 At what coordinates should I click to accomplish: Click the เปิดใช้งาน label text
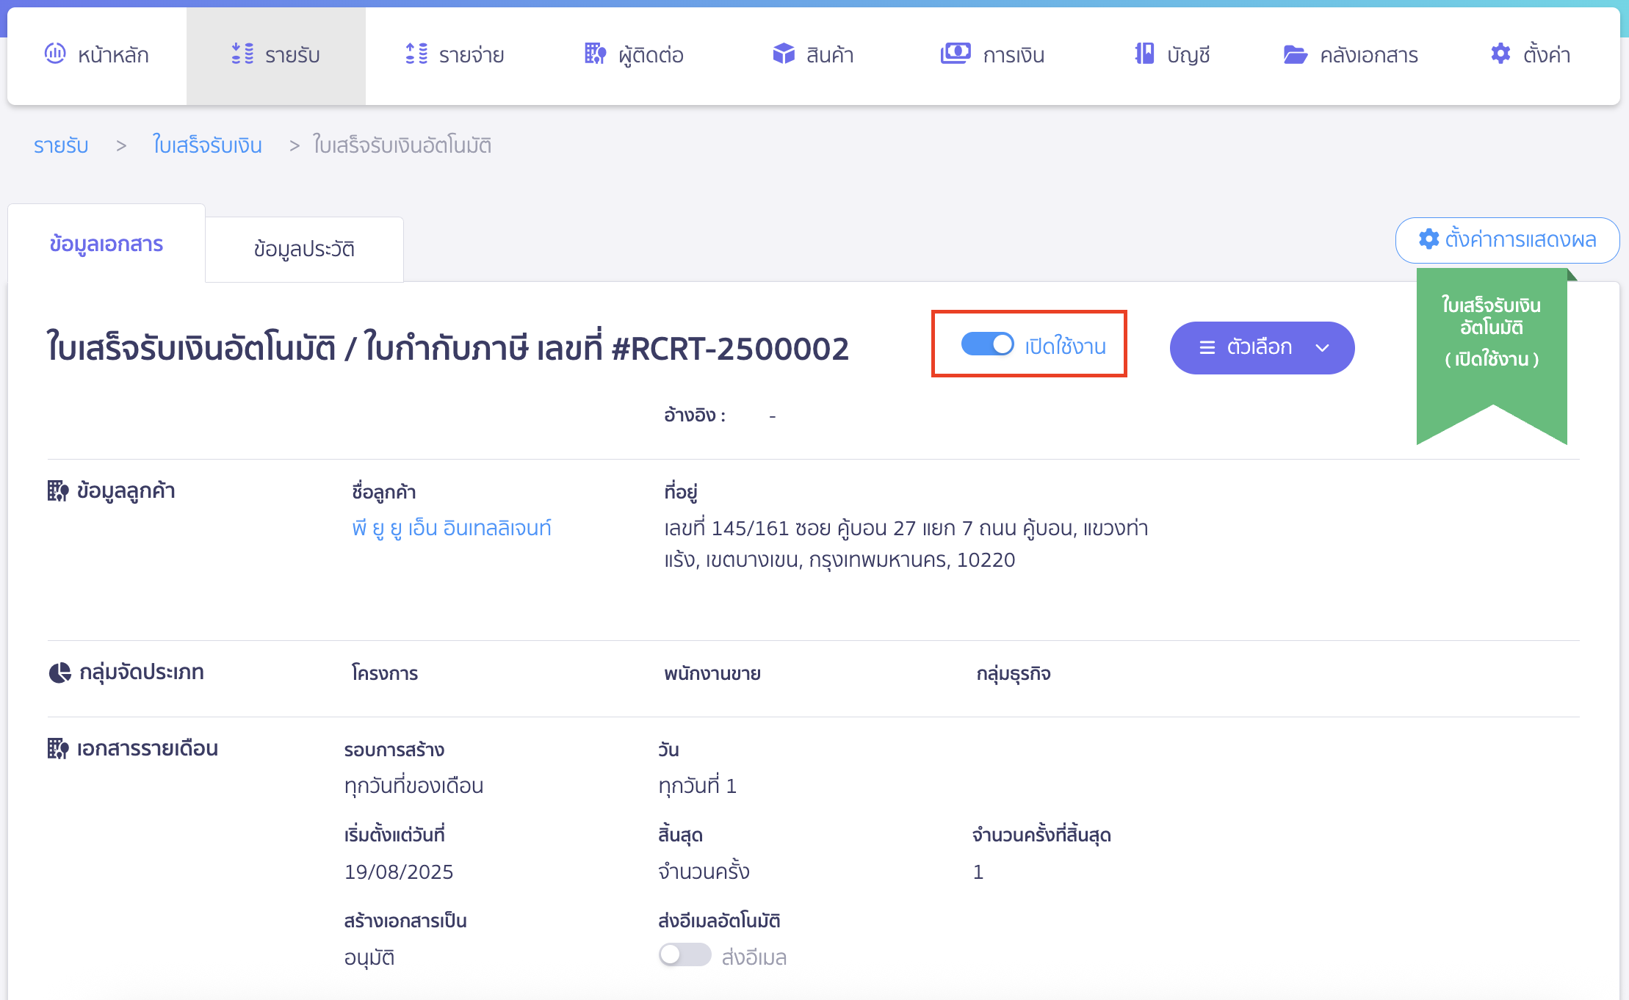click(1066, 346)
